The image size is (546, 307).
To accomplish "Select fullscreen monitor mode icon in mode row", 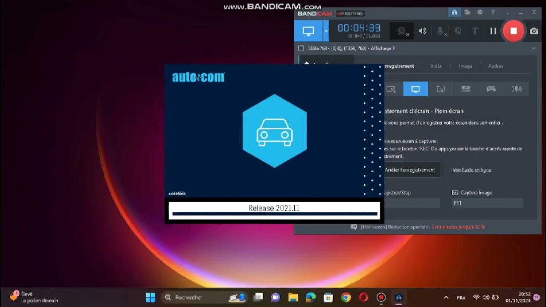I will 415,89.
